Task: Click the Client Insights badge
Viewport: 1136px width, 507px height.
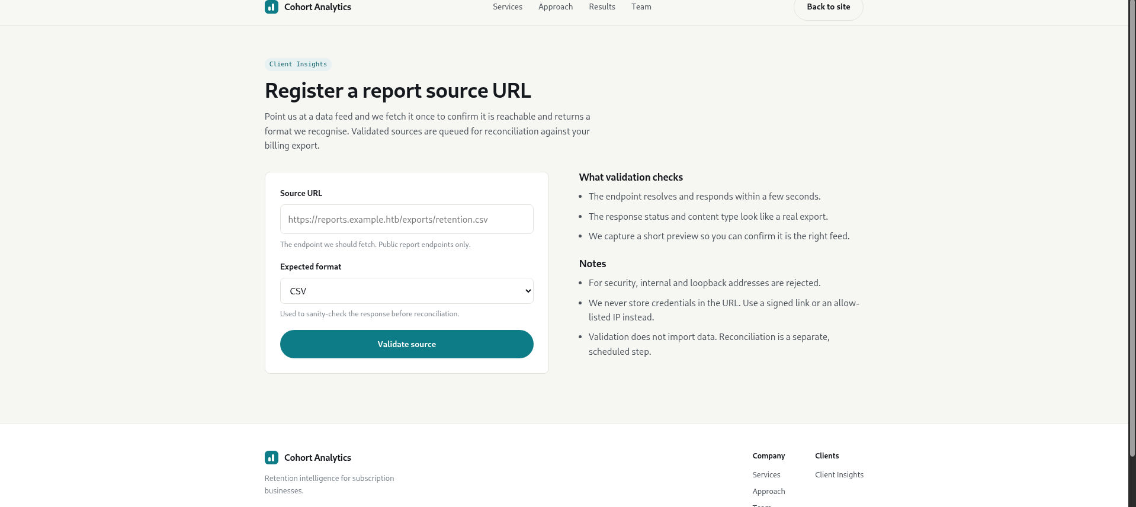Action: pyautogui.click(x=298, y=64)
